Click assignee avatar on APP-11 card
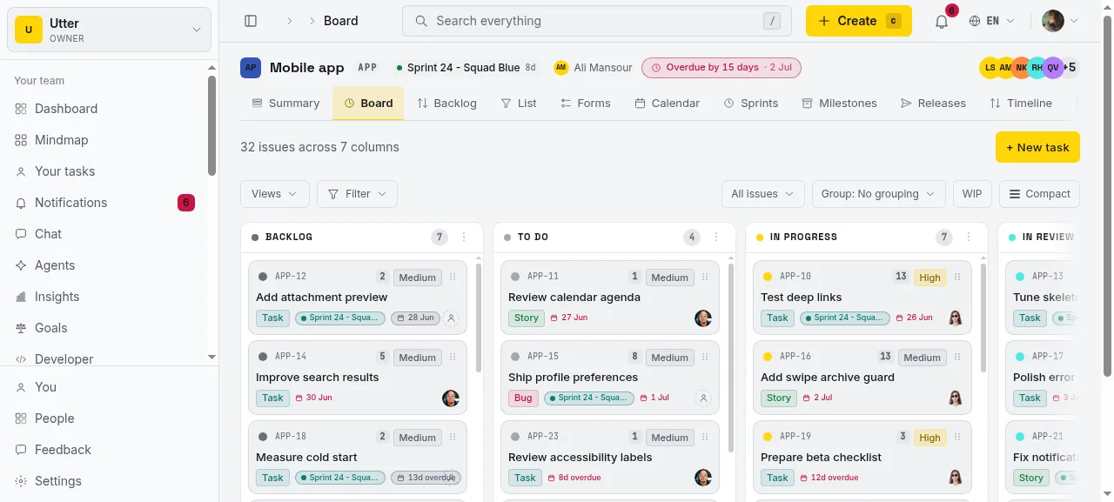Screen dimensions: 1114x502 coord(703,318)
